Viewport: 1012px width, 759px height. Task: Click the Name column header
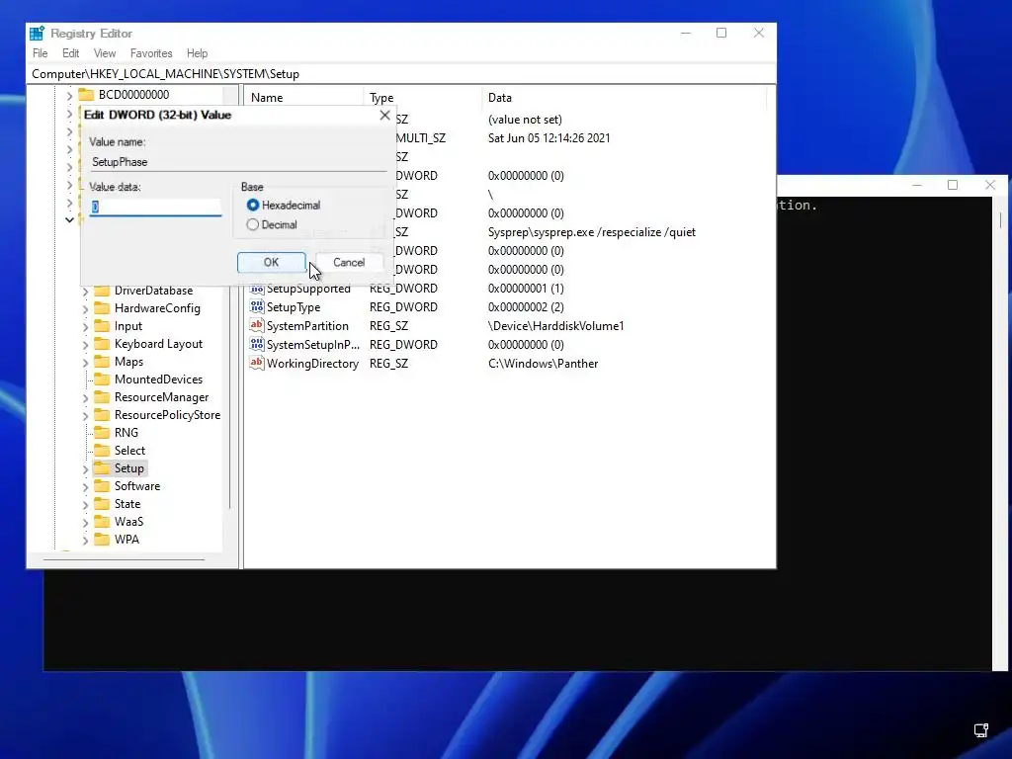coord(304,98)
